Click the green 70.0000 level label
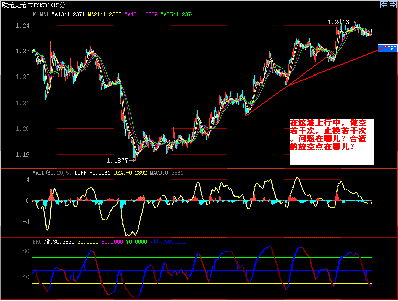 [x=136, y=242]
